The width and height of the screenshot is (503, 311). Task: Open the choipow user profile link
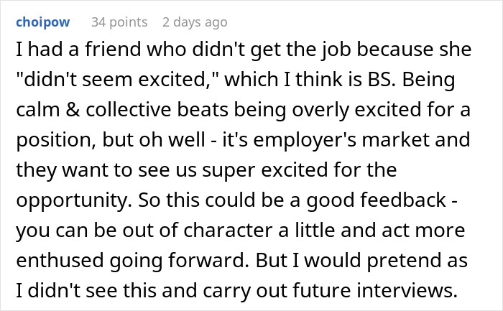(43, 22)
